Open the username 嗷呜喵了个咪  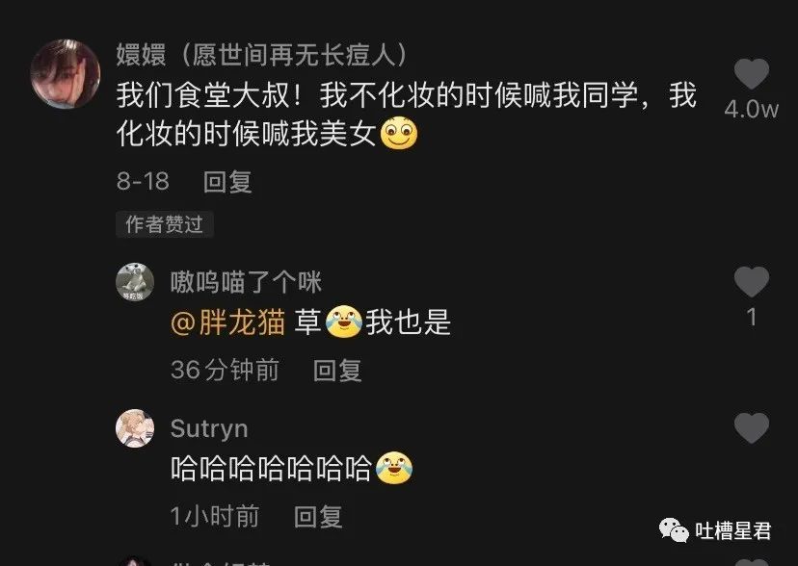coord(246,282)
